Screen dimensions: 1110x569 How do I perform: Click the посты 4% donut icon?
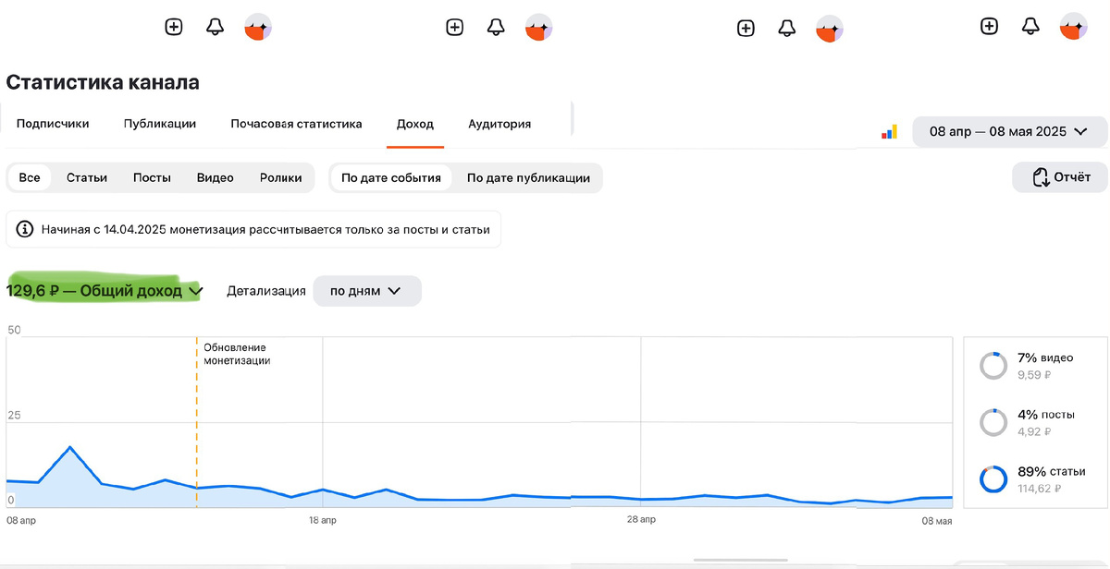993,423
